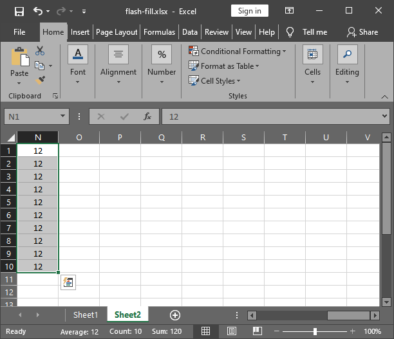
Task: Expand the Name Box dropdown arrow
Action: [62, 116]
